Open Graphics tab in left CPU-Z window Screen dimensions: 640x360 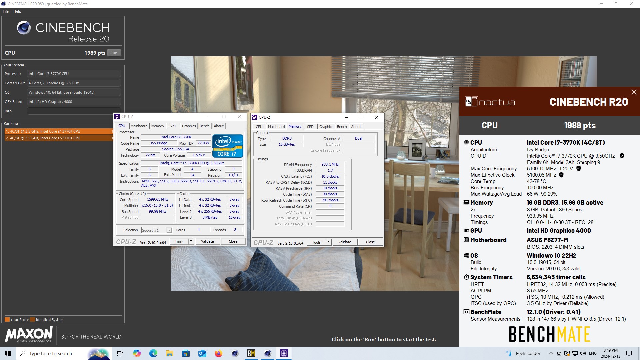tap(189, 126)
